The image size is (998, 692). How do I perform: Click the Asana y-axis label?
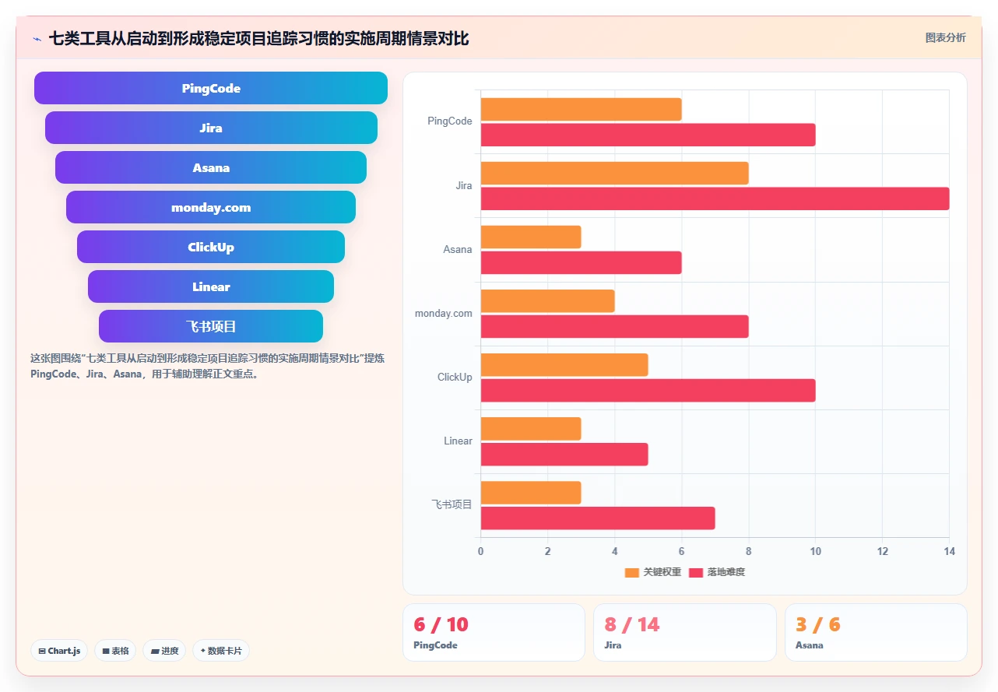(x=458, y=249)
